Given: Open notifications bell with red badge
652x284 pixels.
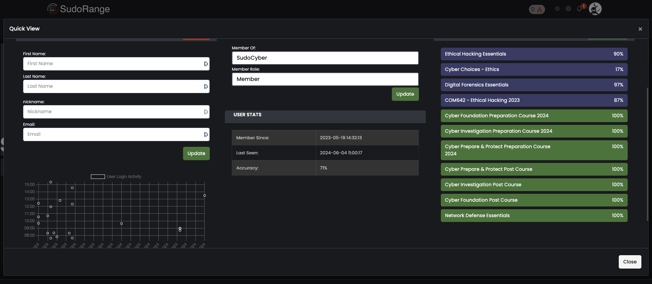Looking at the screenshot, I should point(580,8).
